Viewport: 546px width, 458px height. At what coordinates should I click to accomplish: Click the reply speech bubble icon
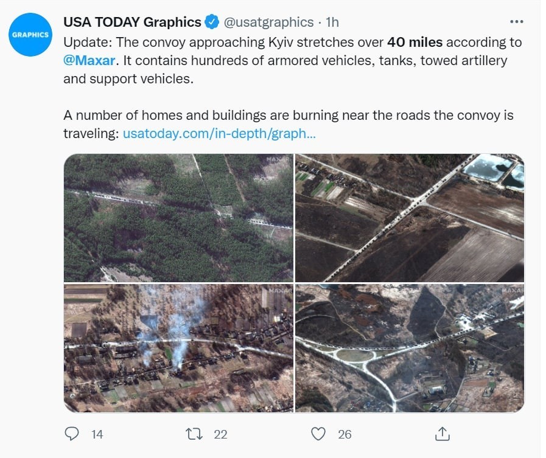click(x=72, y=434)
